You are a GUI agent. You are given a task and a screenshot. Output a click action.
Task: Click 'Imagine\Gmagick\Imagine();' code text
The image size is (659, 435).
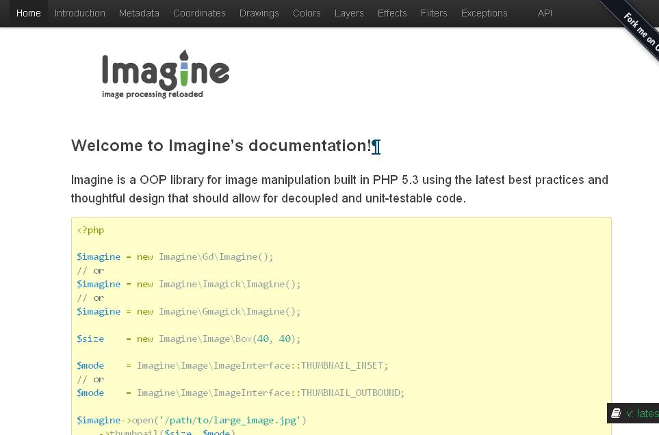coord(229,312)
